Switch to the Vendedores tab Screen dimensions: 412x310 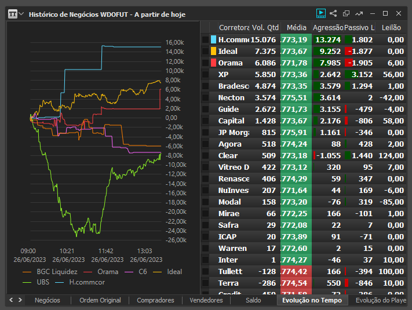coord(206,300)
